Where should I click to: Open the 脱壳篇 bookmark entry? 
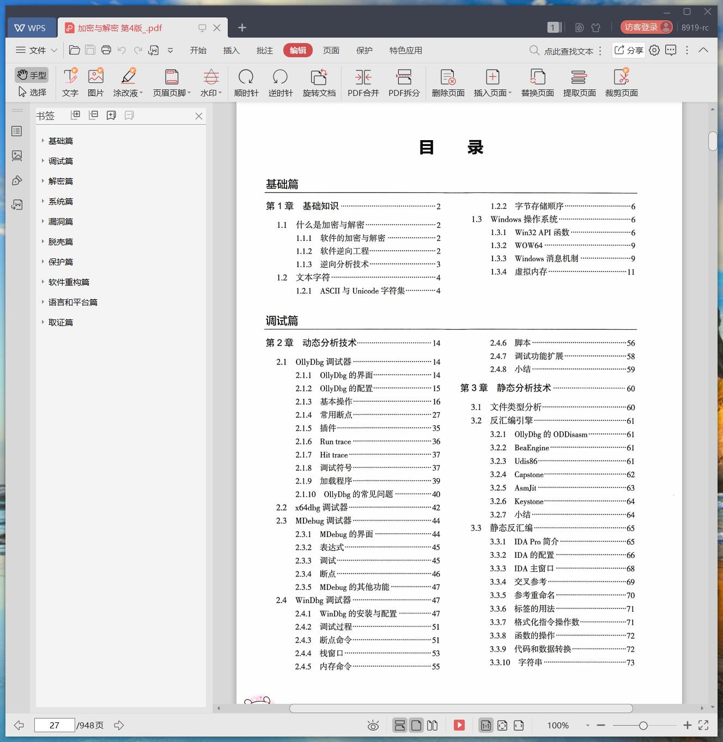pos(60,242)
